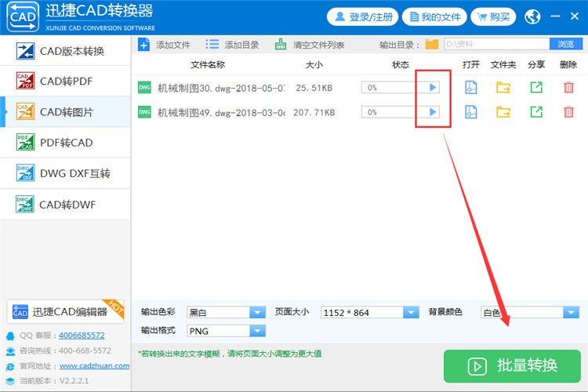Screen dimensions: 588x392
Task: Start converting 机械制图49.dwg with play arrow
Action: pyautogui.click(x=433, y=112)
